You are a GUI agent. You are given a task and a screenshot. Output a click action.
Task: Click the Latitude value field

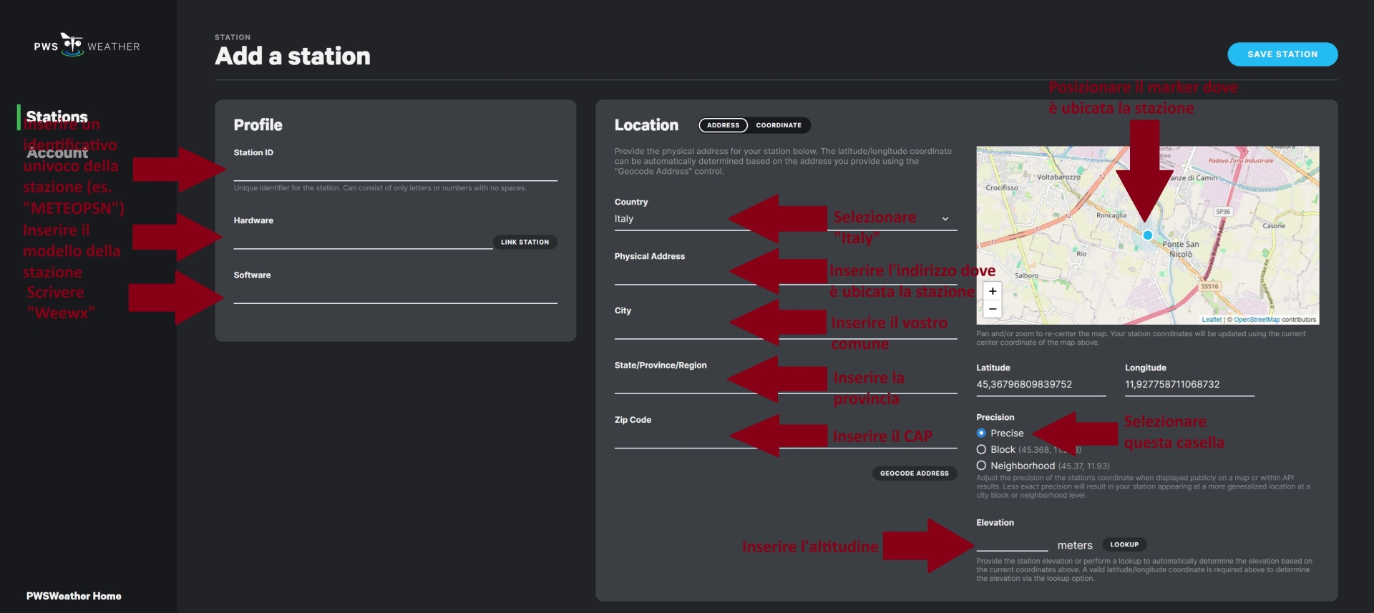coord(1041,385)
